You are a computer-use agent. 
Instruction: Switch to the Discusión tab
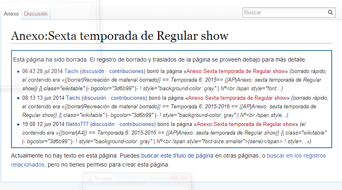36,14
